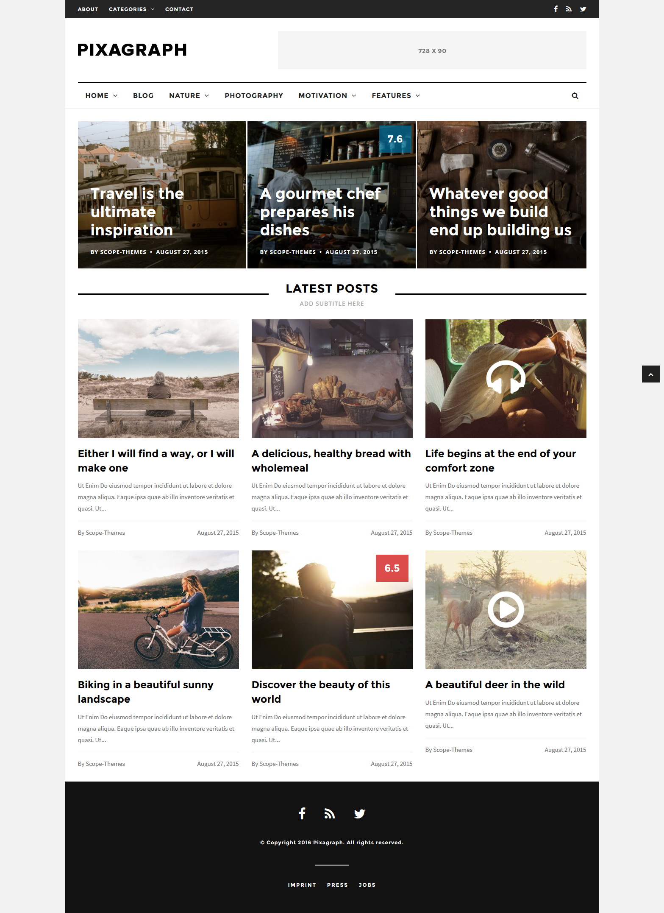The image size is (664, 913).
Task: Go to the Blog menu item
Action: [x=143, y=96]
